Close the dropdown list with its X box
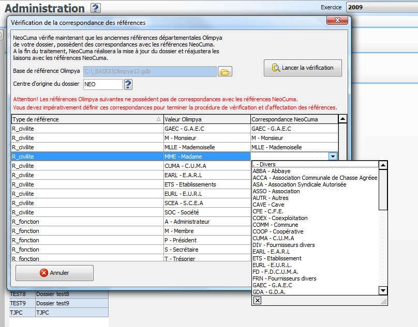418x327 pixels. [x=257, y=300]
